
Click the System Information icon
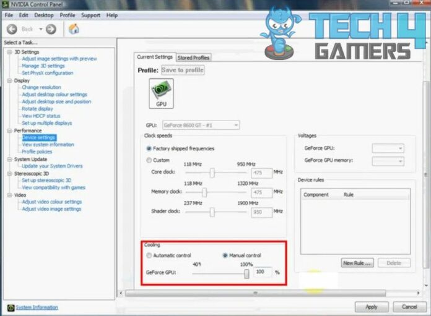pos(11,307)
